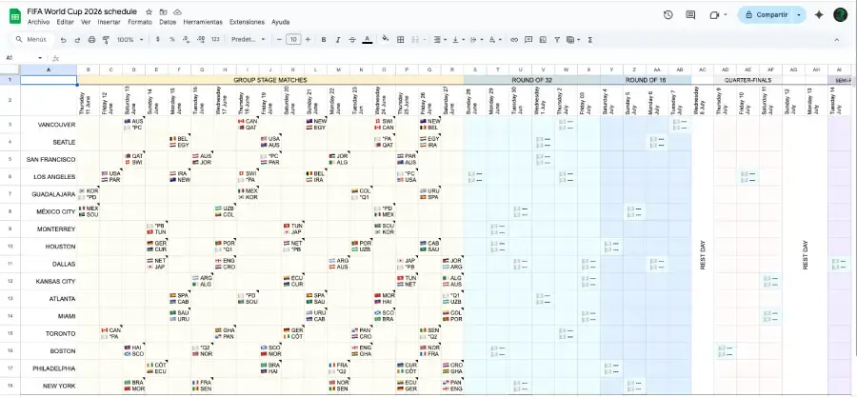Decrease decimal places

click(x=187, y=40)
